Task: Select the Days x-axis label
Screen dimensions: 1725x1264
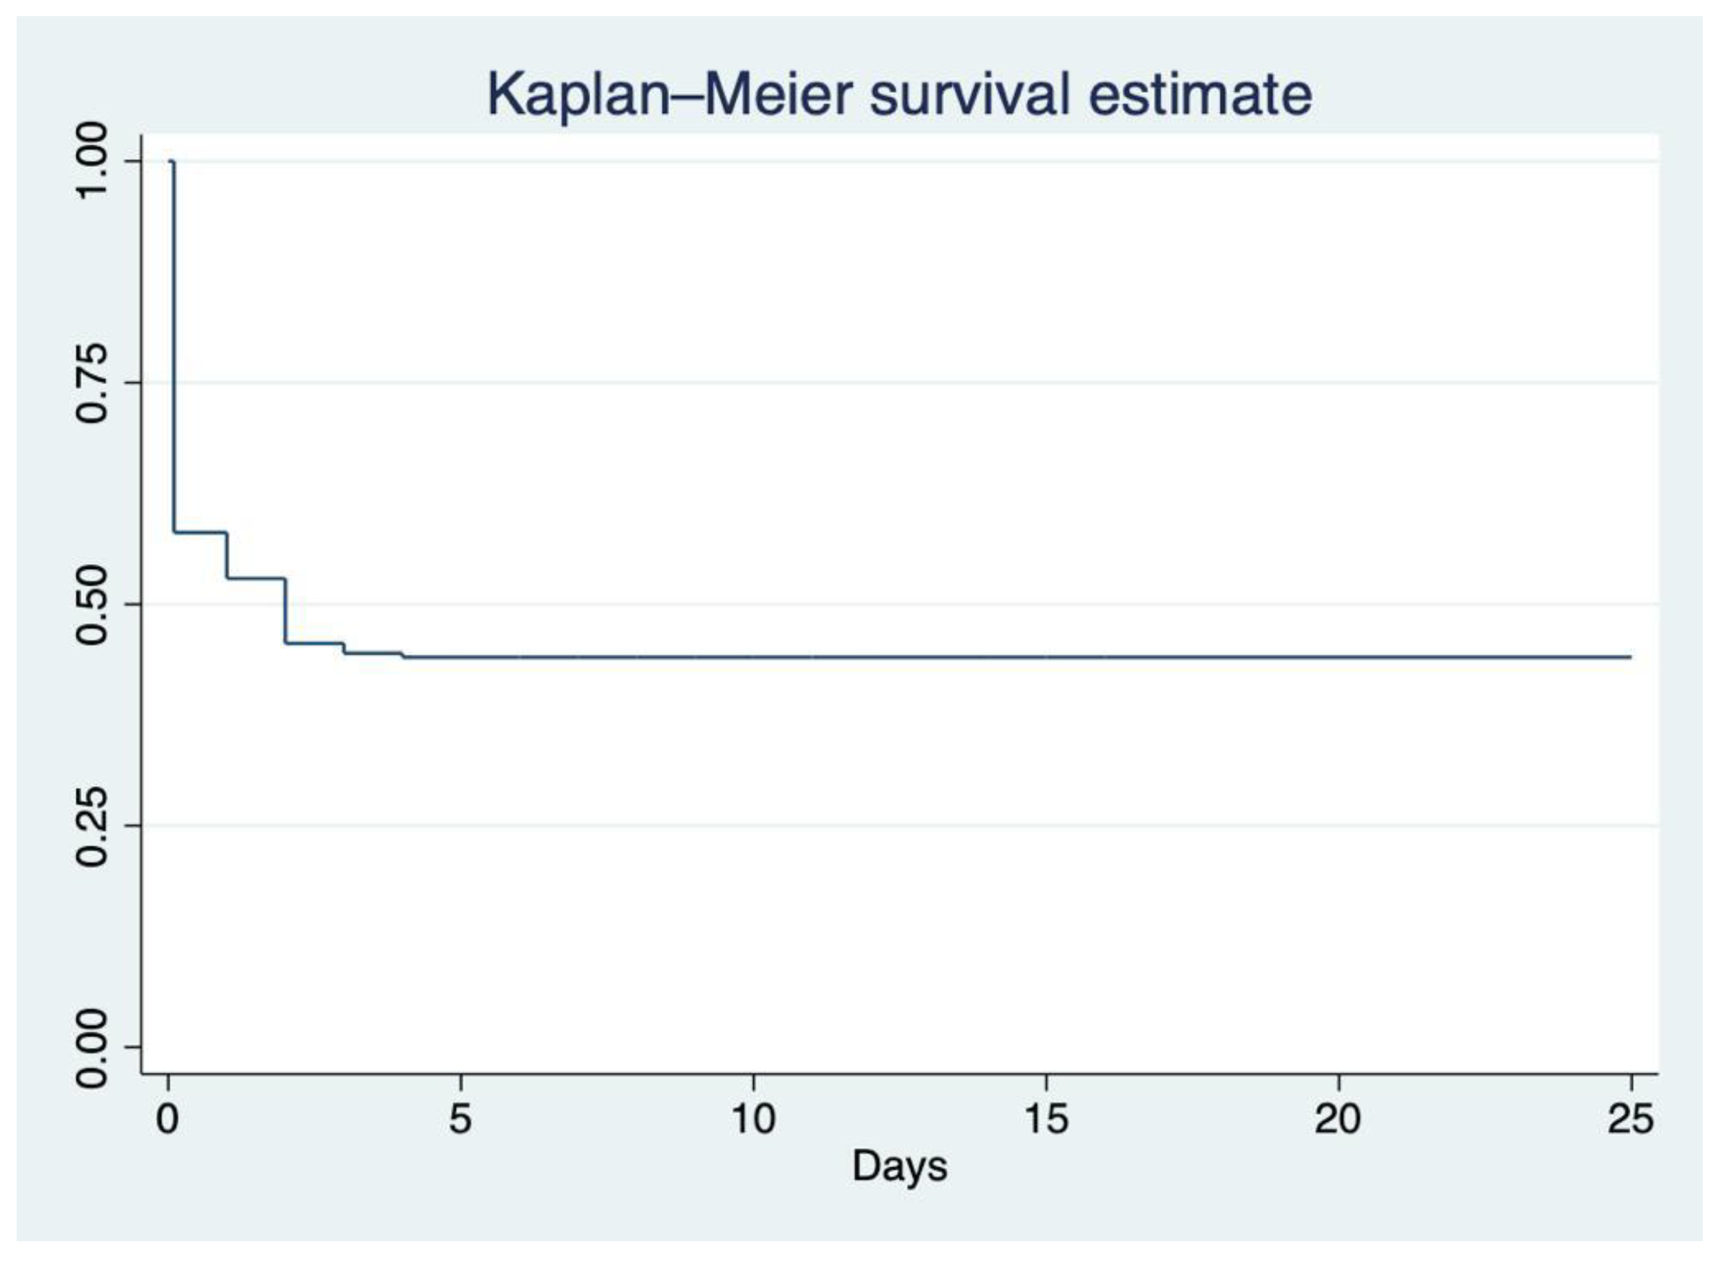Action: [899, 1167]
